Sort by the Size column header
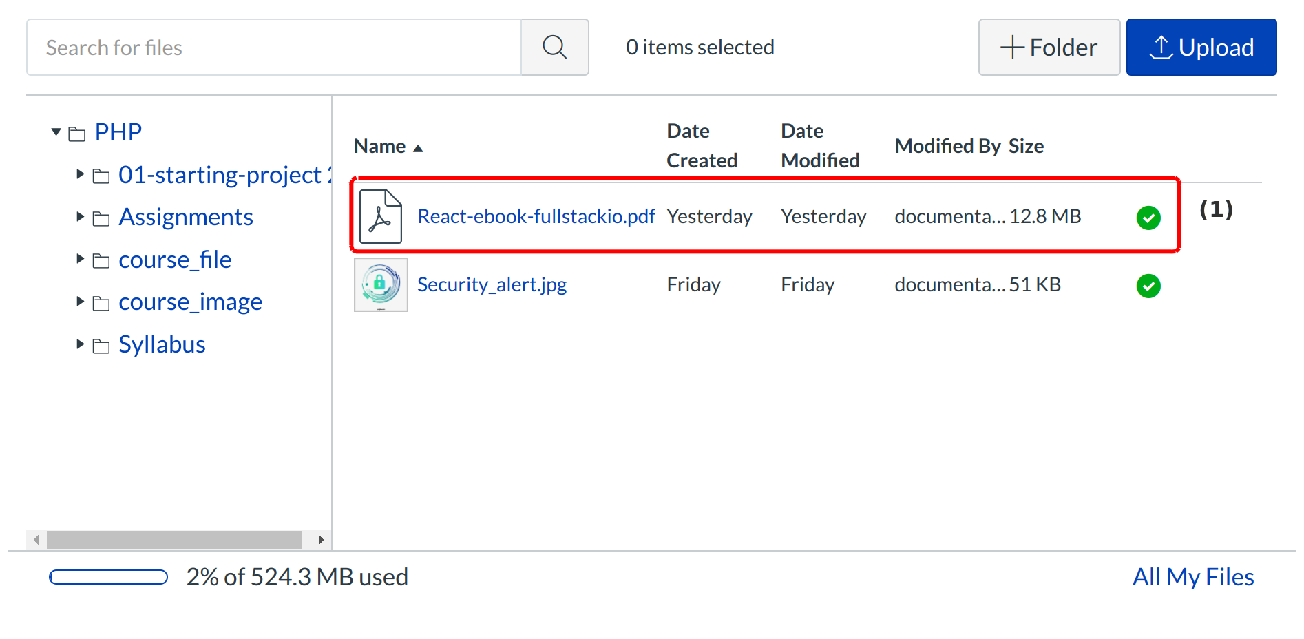 click(x=1026, y=146)
